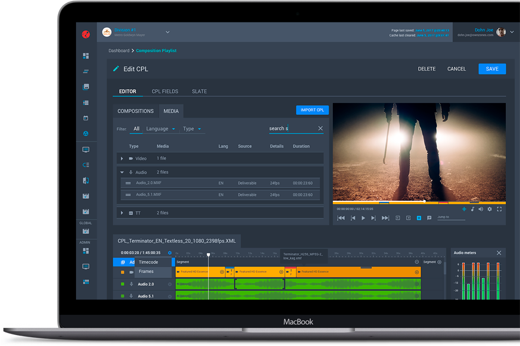This screenshot has width=520, height=346.
Task: Open the calendar icon in sidebar
Action: tap(85, 118)
